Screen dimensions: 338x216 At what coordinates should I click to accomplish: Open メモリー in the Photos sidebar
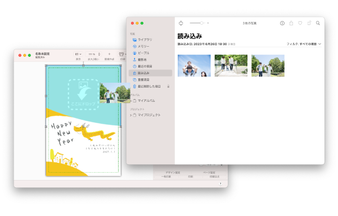point(143,46)
